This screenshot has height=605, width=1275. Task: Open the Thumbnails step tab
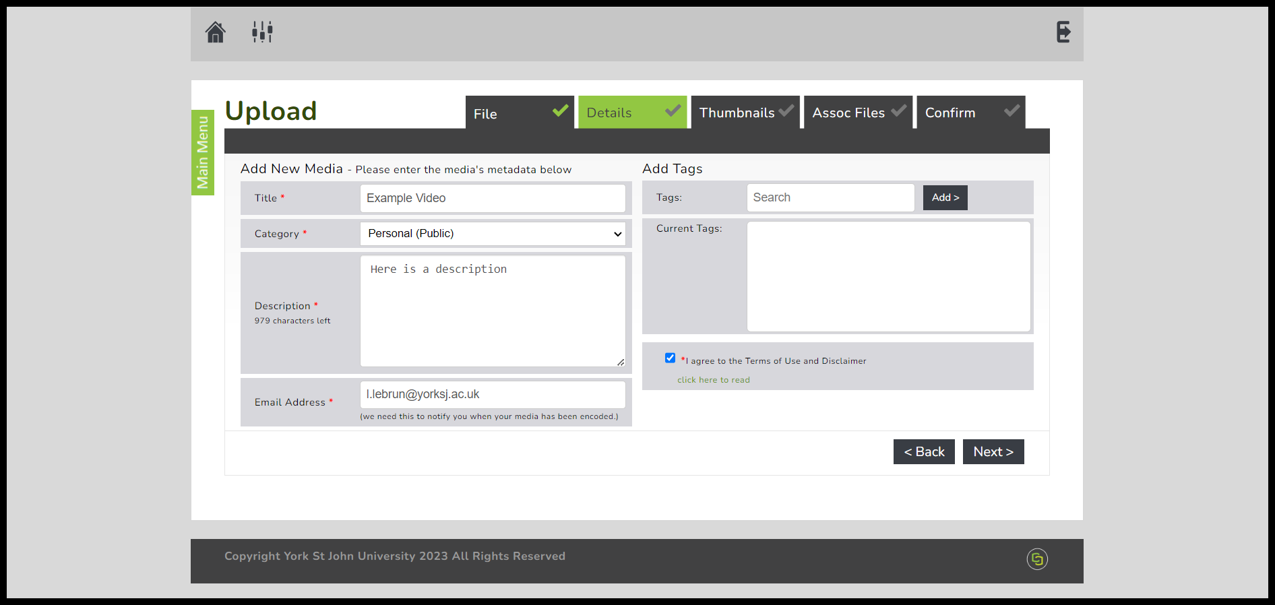[745, 113]
